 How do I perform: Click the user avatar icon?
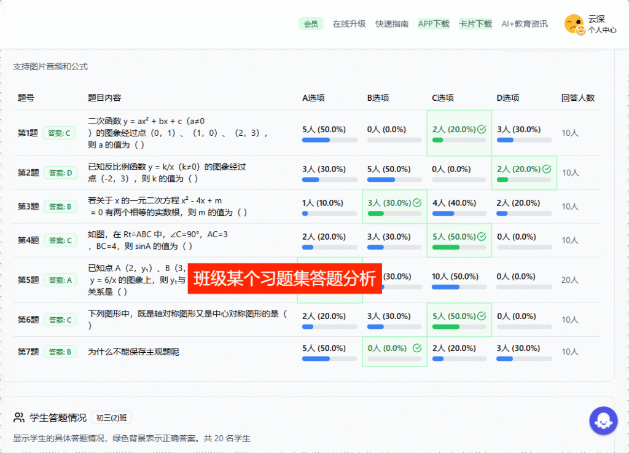pyautogui.click(x=574, y=24)
